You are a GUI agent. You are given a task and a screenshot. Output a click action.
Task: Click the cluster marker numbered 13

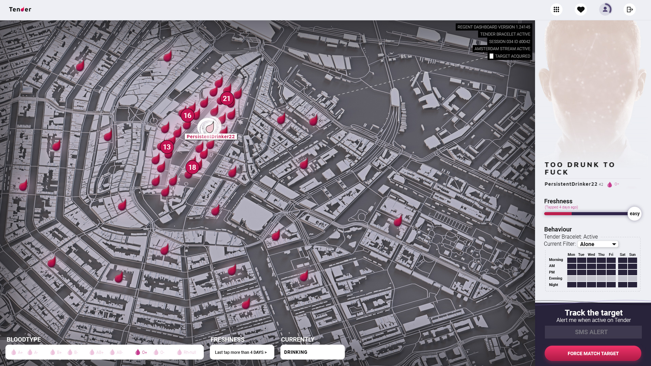[x=167, y=147]
